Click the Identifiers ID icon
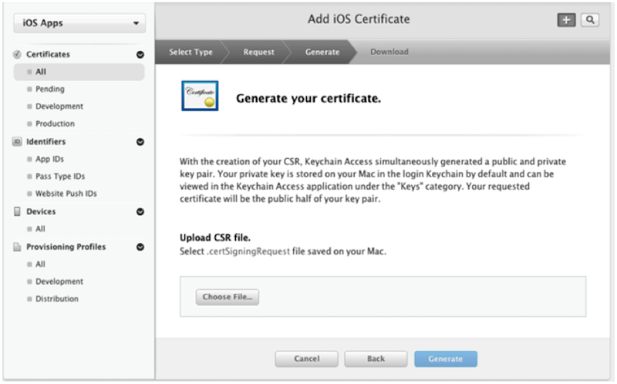This screenshot has width=617, height=384. point(17,142)
